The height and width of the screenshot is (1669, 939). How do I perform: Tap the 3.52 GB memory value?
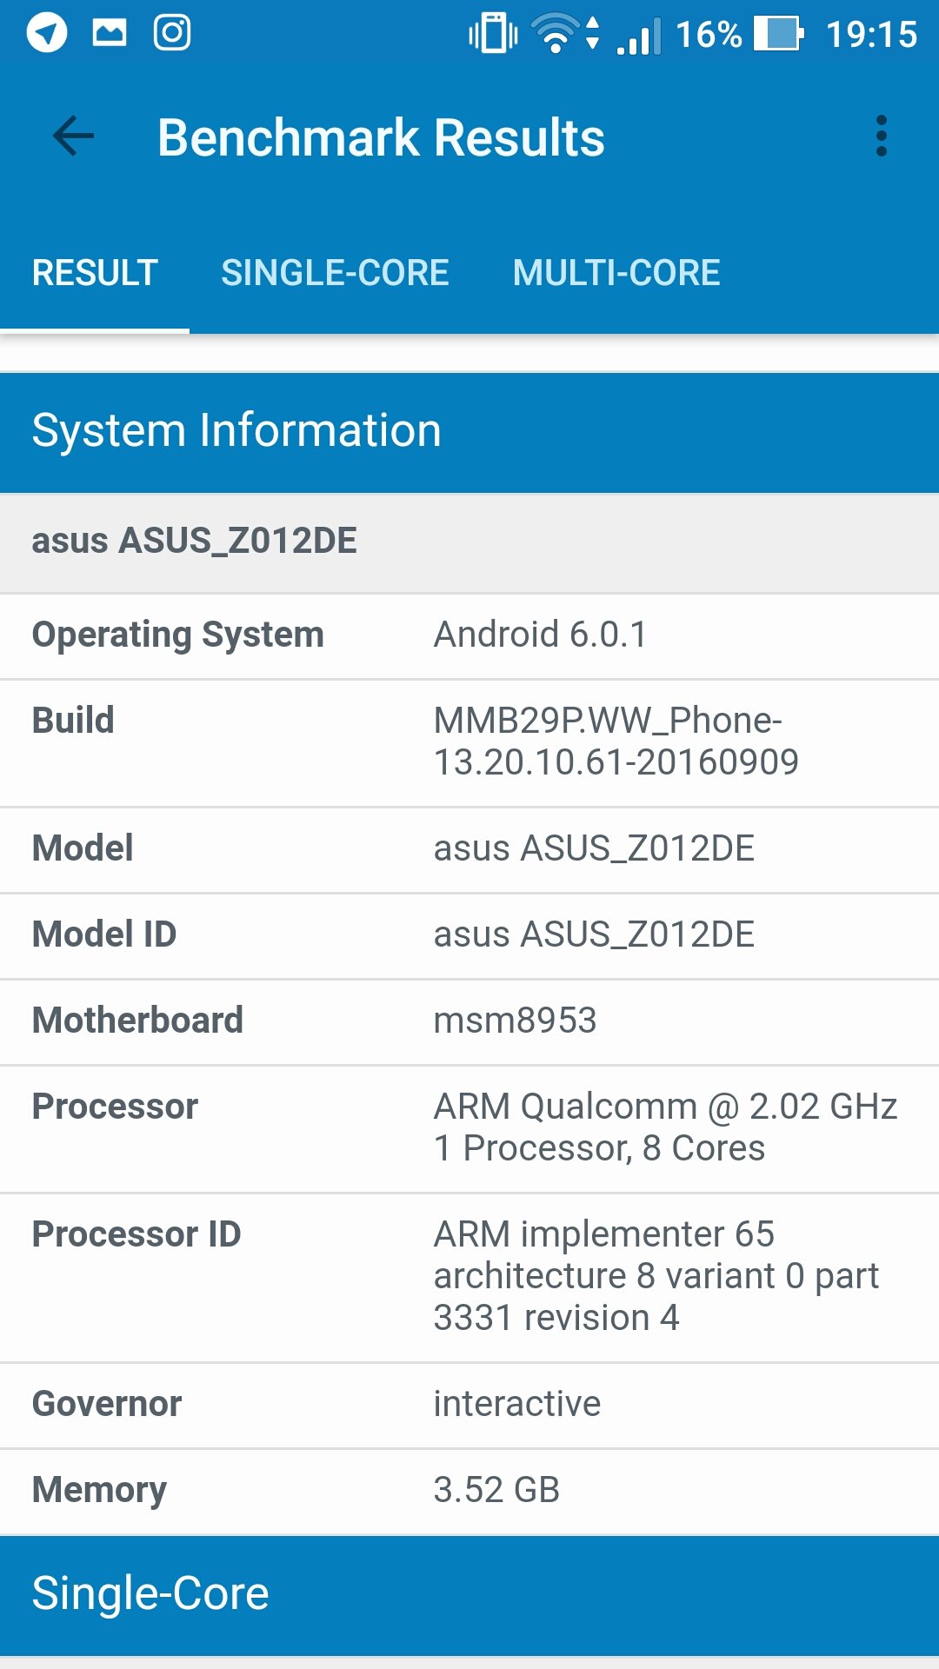[496, 1490]
